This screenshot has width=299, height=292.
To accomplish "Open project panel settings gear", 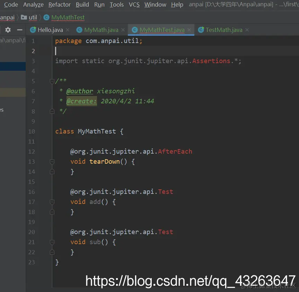I will [8, 30].
